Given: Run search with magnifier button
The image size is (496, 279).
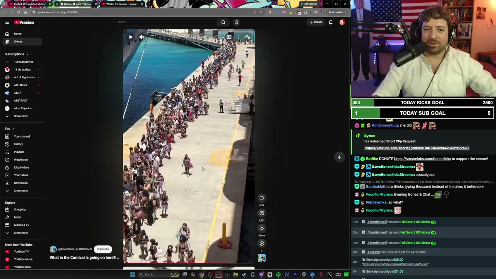Looking at the screenshot, I should (223, 22).
